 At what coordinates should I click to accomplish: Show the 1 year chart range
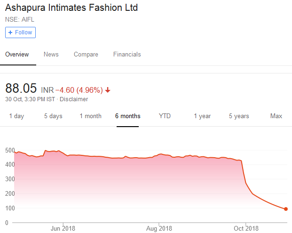(202, 116)
